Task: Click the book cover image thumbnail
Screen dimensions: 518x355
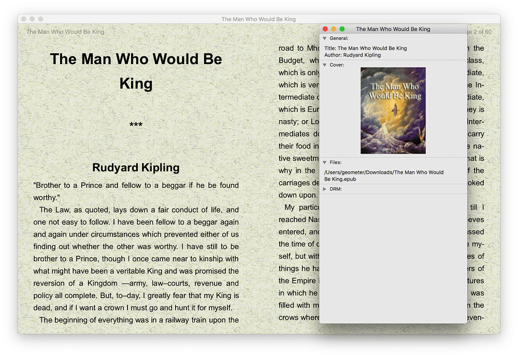Action: click(x=393, y=111)
